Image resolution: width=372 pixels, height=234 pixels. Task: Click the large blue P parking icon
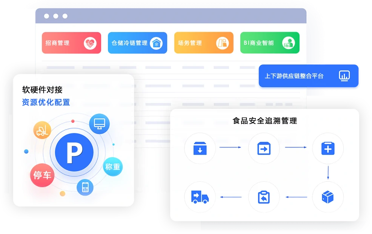74,151
